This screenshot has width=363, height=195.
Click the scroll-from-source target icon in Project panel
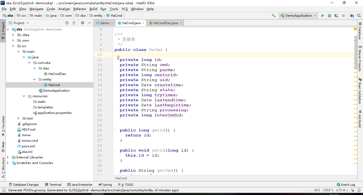point(67,23)
